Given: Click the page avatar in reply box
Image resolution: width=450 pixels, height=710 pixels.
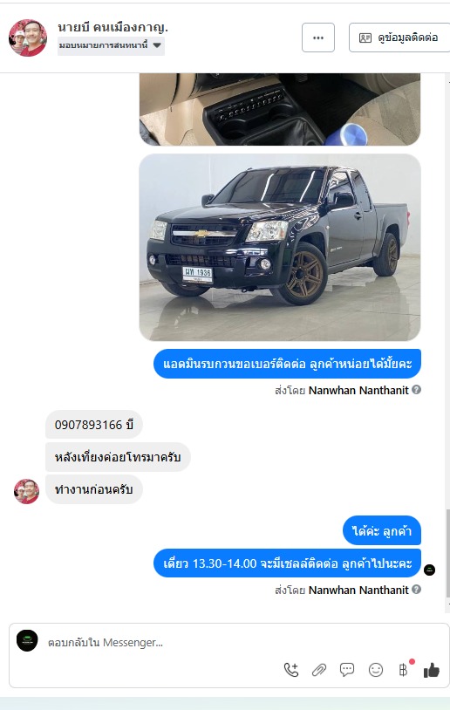Looking at the screenshot, I should pos(27,641).
